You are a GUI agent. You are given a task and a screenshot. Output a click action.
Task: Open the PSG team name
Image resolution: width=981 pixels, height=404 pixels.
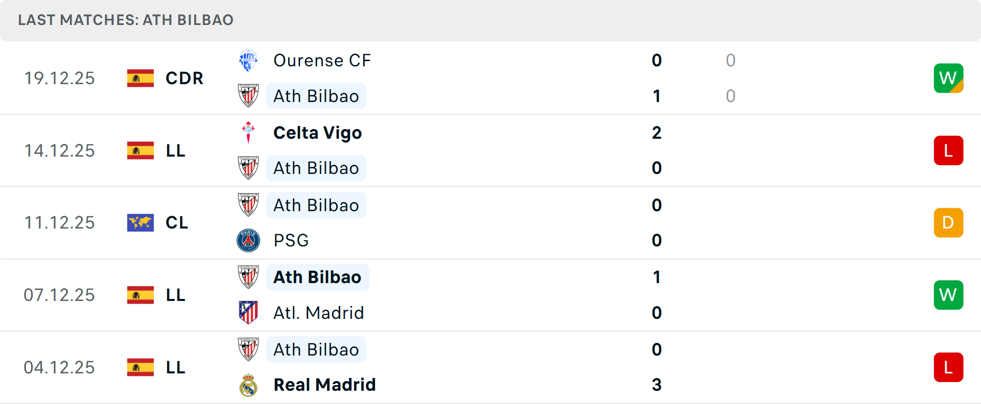pos(291,240)
